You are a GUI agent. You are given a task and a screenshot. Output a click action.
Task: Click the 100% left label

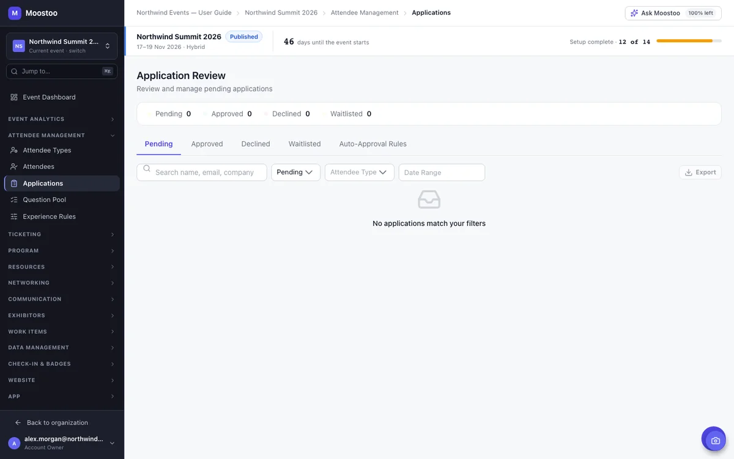pos(700,13)
